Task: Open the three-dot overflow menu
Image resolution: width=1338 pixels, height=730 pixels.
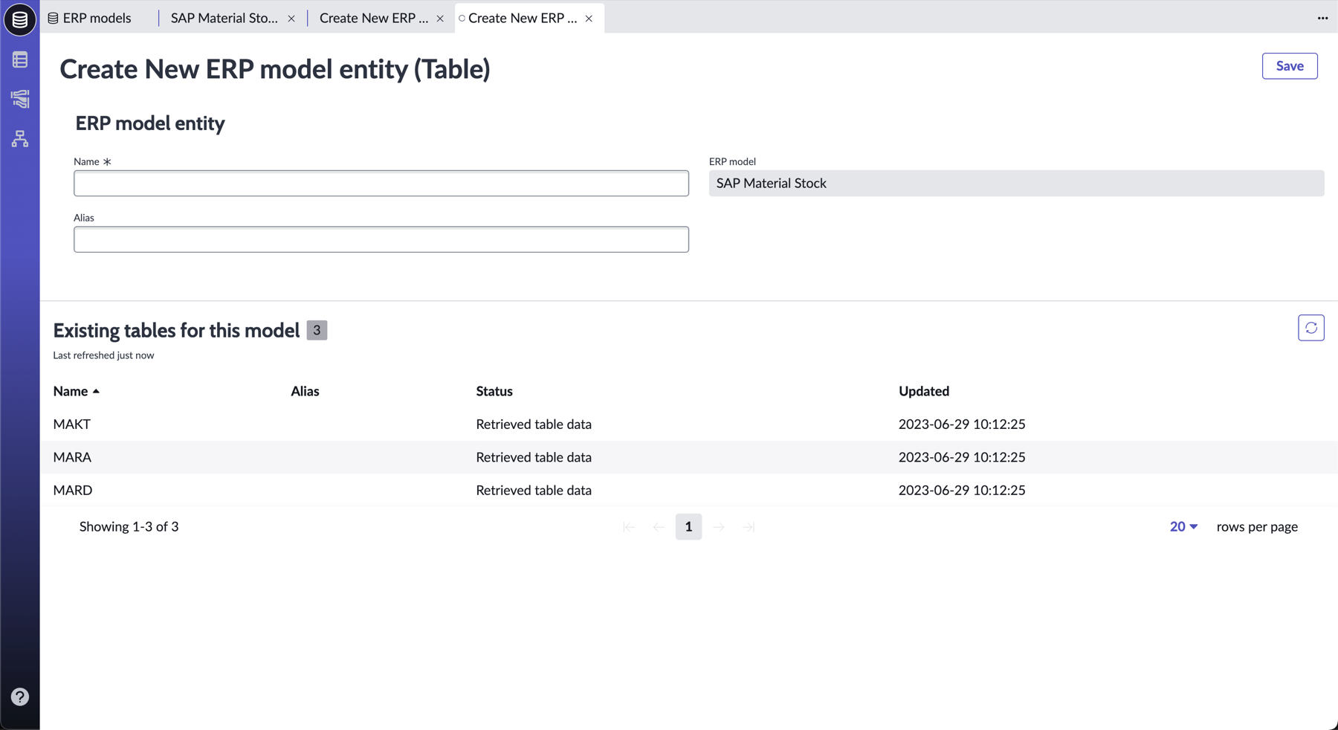Action: (x=1322, y=18)
